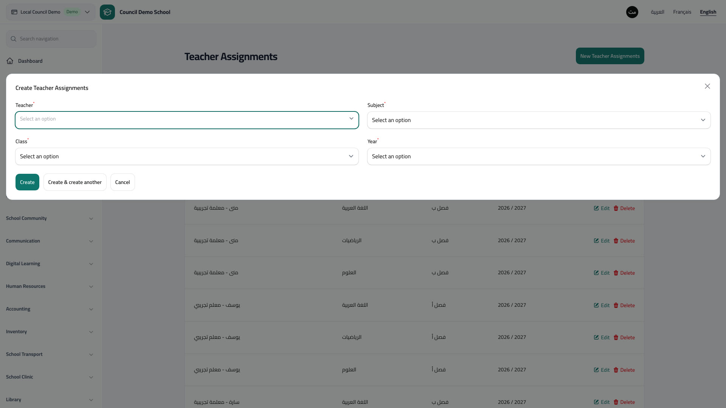Edit icon for يوسف العلوم row

click(596, 370)
